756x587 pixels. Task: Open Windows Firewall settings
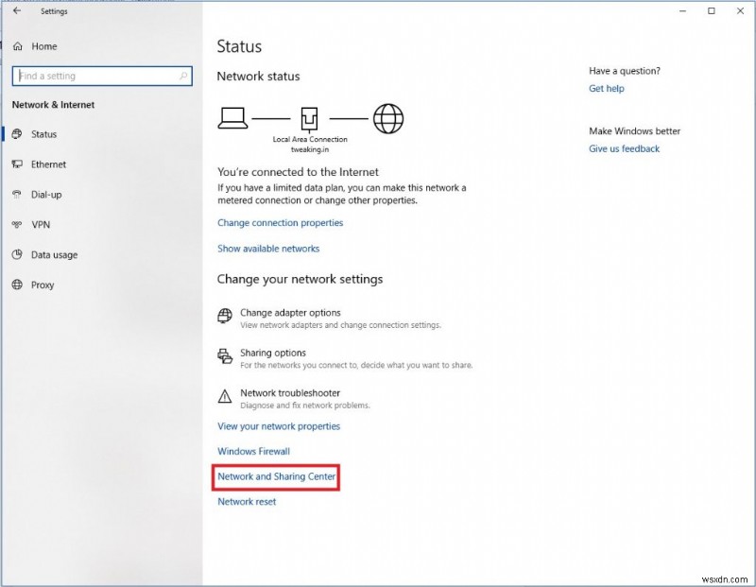(252, 451)
